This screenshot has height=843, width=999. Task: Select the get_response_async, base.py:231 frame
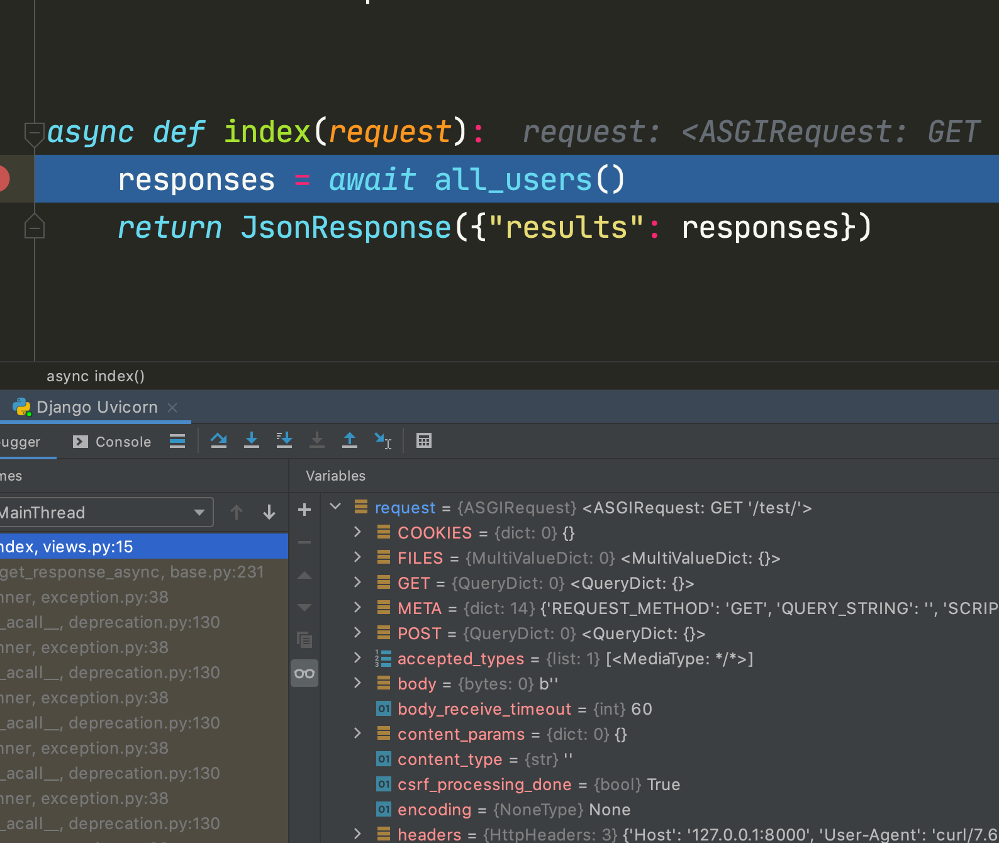pyautogui.click(x=144, y=572)
